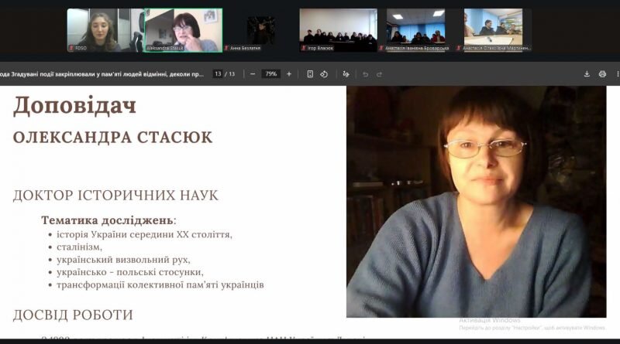This screenshot has width=620, height=344.
Task: Click the speaker photo on the slide
Action: coord(476,202)
